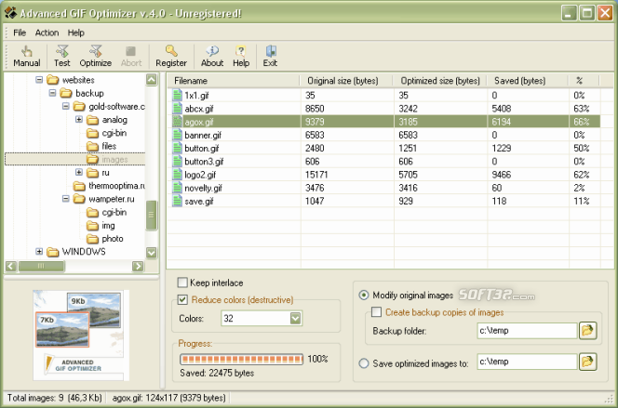The height and width of the screenshot is (408, 618).
Task: Expand the analog tree node
Action: tap(79, 120)
